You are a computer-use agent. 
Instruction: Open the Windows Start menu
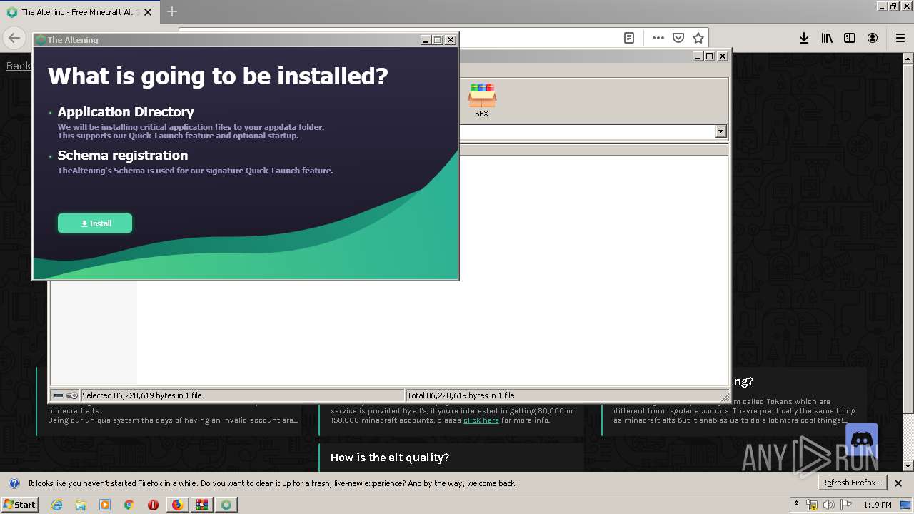click(x=19, y=505)
